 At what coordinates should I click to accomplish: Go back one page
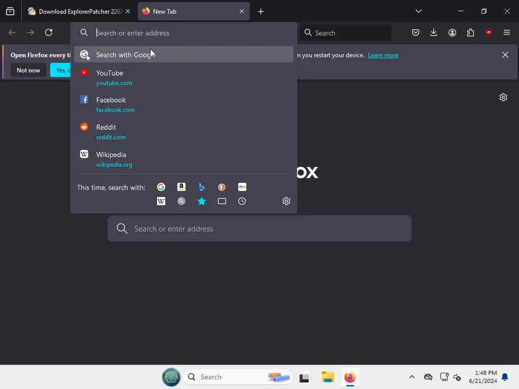click(12, 32)
